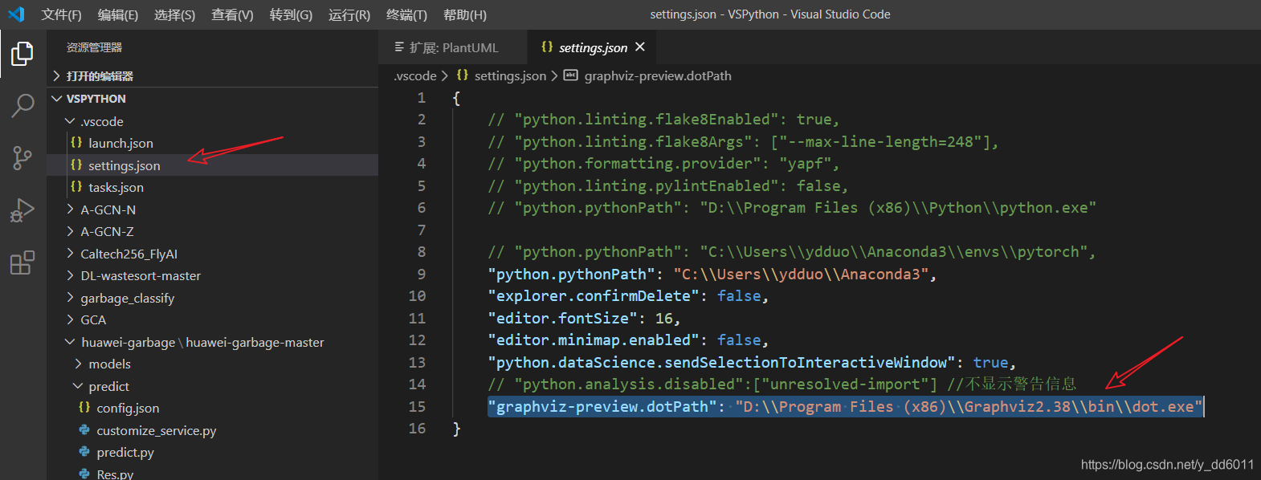Viewport: 1261px width, 480px height.
Task: Click the string symbol icon in the breadcrumb
Action: (570, 75)
